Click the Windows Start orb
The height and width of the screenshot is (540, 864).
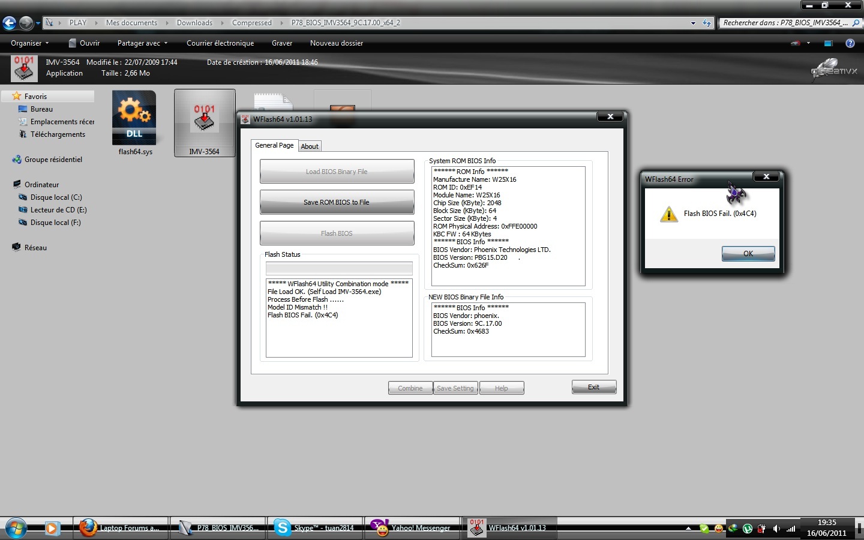point(16,528)
